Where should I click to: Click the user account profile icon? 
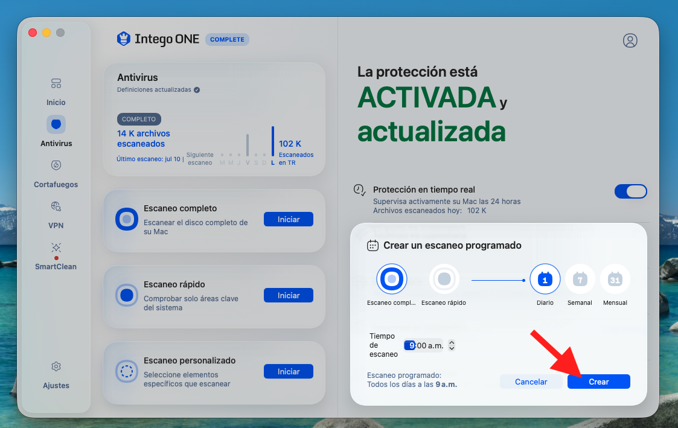[630, 40]
